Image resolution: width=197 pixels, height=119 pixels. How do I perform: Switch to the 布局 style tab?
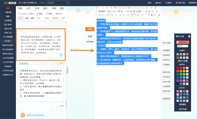(x=54, y=9)
